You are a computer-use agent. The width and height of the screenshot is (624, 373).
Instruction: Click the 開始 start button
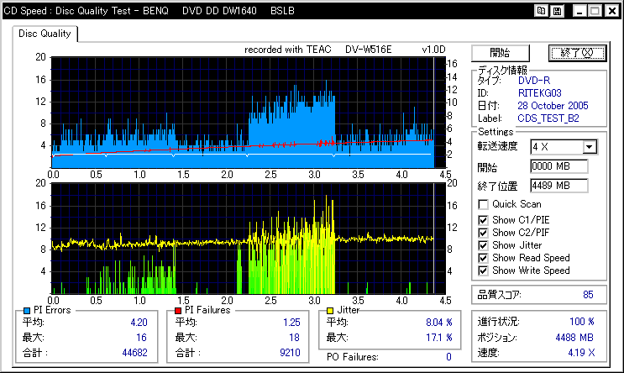click(x=501, y=53)
